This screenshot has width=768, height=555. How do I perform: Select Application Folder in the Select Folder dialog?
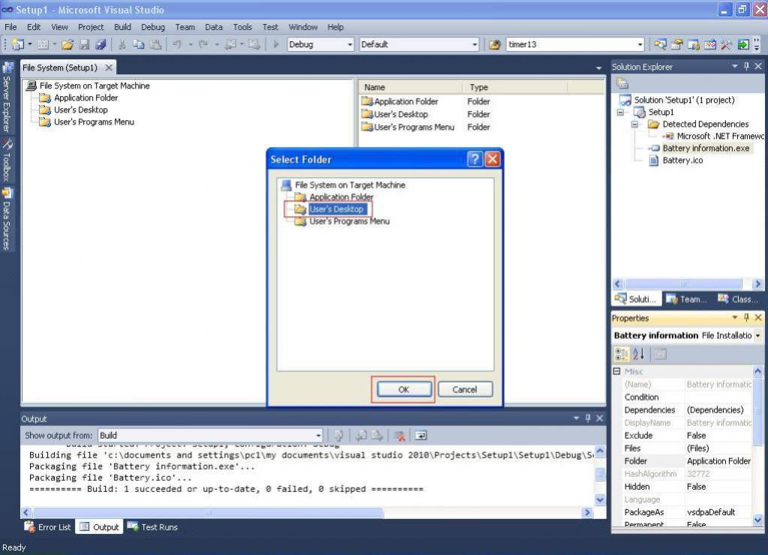(341, 197)
